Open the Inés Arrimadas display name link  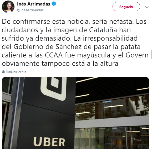coord(34,4)
